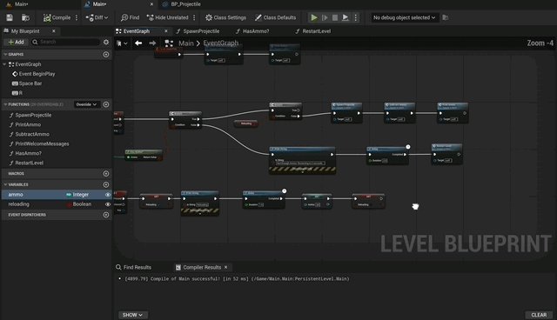Screen dimensions: 557x320
Task: Select the SubtractAmmo function
Action: coord(32,134)
